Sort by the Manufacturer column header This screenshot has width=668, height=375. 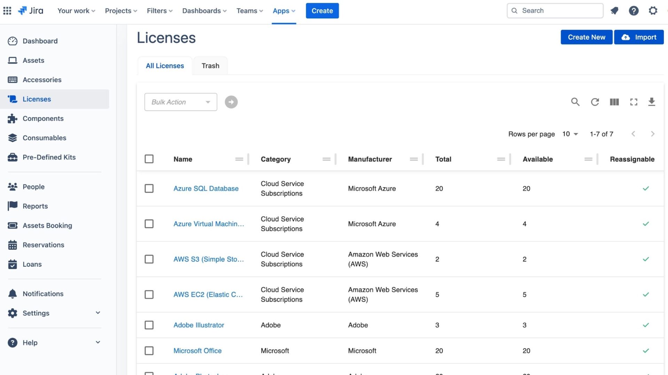tap(370, 159)
